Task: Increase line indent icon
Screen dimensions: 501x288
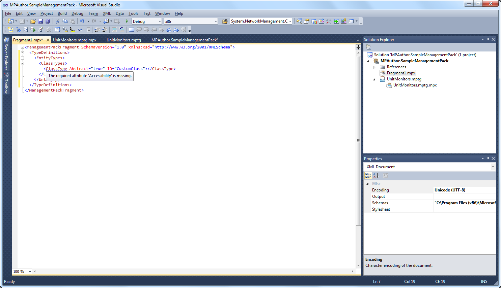Action: 105,30
